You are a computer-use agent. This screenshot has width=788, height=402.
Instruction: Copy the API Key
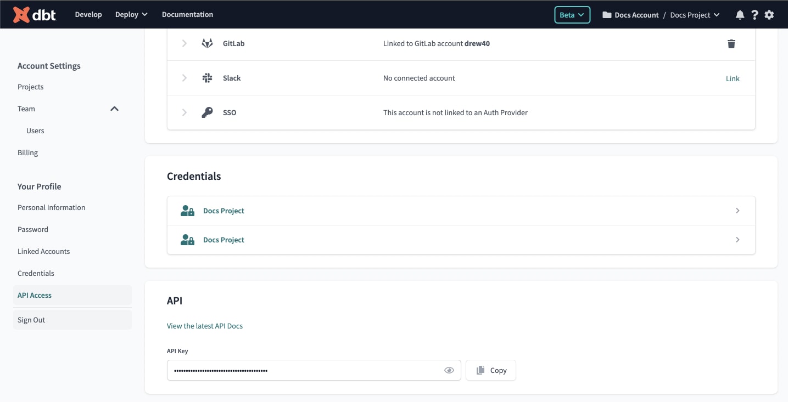click(x=490, y=370)
